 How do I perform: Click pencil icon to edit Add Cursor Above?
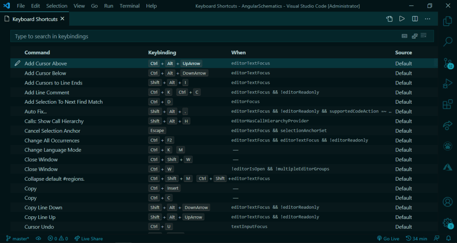[17, 64]
